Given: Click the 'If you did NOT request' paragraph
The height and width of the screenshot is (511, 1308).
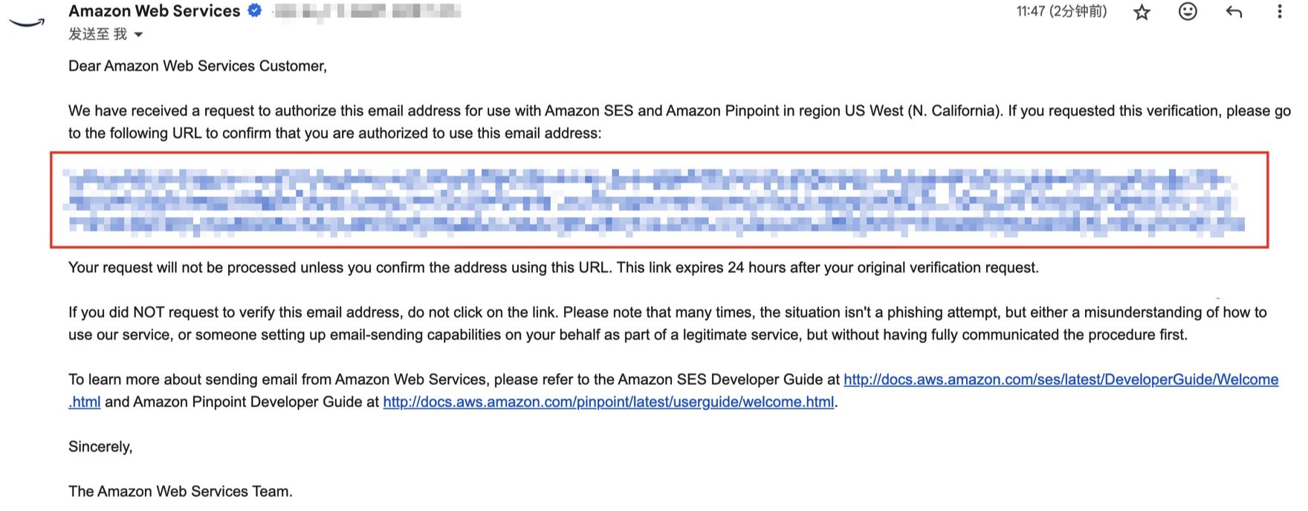Looking at the screenshot, I should pyautogui.click(x=667, y=323).
